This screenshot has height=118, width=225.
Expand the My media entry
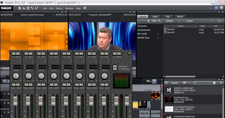[x=158, y=34]
